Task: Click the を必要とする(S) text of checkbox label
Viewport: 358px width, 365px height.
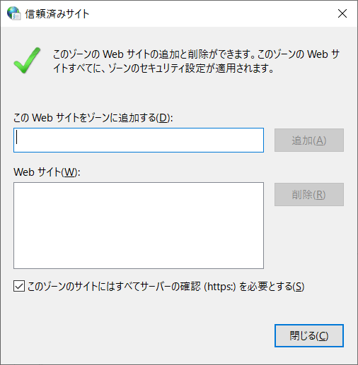Action: pyautogui.click(x=272, y=287)
